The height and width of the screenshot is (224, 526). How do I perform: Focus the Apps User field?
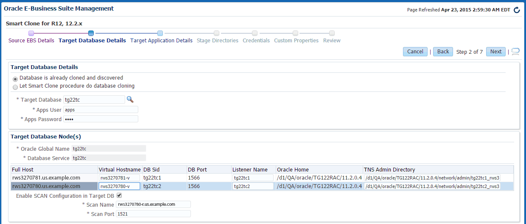click(101, 110)
